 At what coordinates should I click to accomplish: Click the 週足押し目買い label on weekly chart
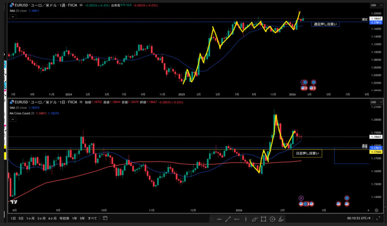coord(325,24)
